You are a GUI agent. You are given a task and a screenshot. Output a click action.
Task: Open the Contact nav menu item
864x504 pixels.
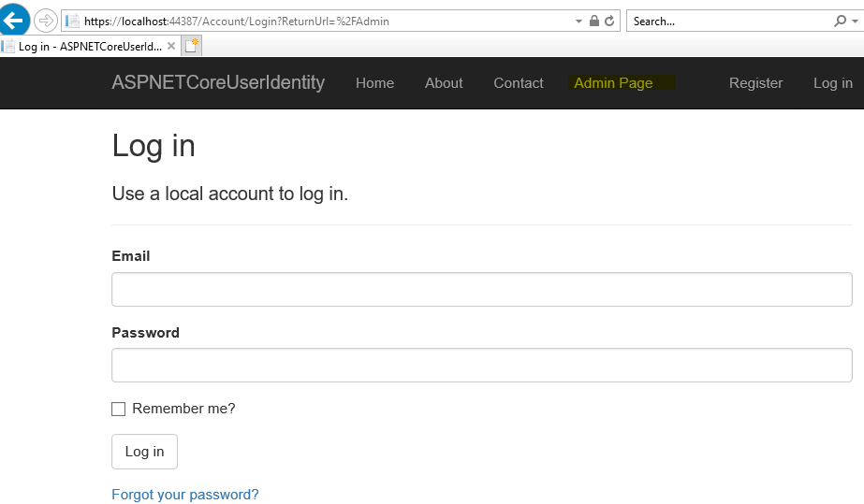519,83
